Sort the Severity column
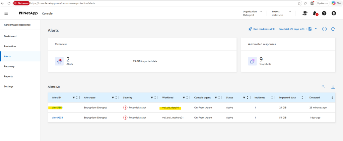This screenshot has width=343, height=141. tap(155, 98)
